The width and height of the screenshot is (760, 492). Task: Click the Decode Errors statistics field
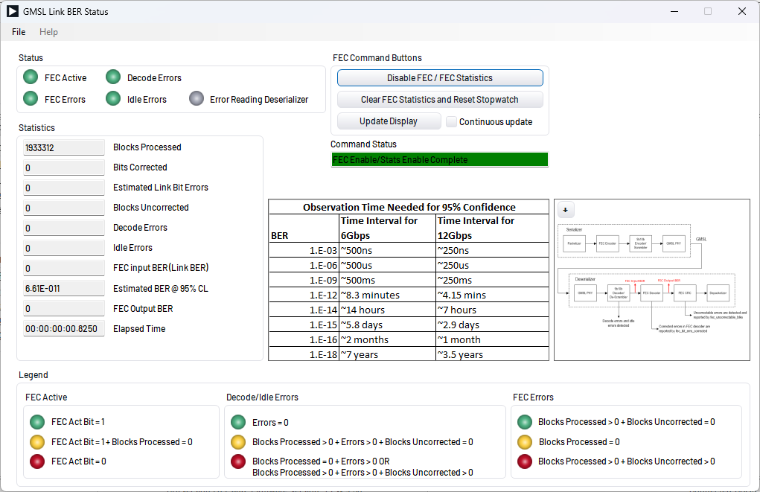(x=63, y=228)
